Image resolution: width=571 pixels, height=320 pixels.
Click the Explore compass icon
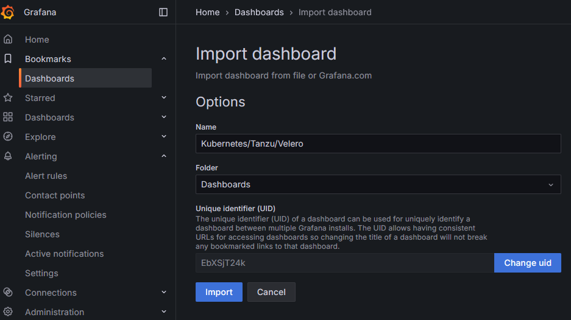(8, 136)
